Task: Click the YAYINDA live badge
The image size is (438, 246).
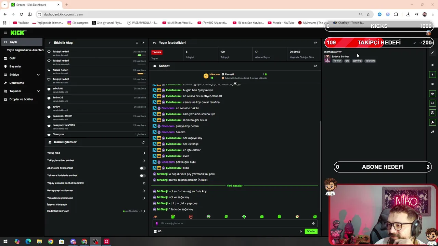Action: [157, 52]
